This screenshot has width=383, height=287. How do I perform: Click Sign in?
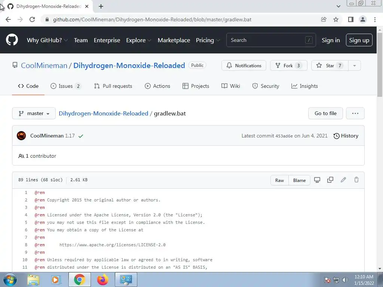pos(331,40)
